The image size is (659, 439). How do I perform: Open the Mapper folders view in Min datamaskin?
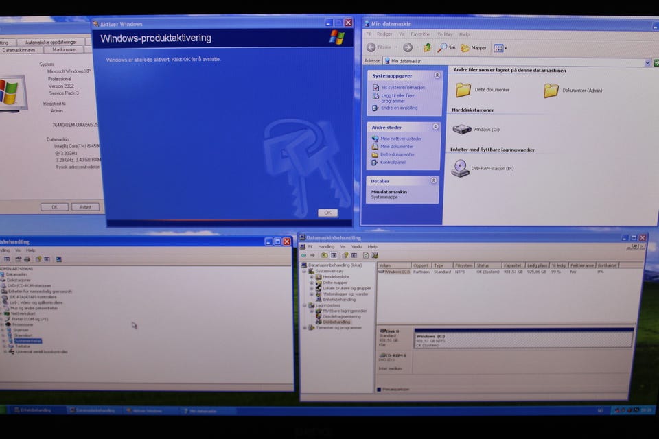[474, 48]
